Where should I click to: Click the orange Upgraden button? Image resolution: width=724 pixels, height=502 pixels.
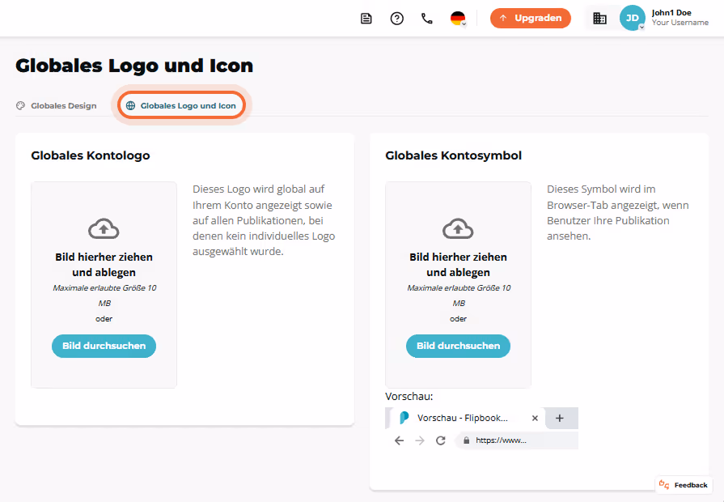click(x=531, y=18)
